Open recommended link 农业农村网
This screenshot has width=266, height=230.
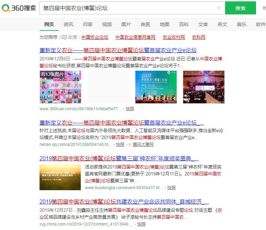pyautogui.click(x=174, y=37)
